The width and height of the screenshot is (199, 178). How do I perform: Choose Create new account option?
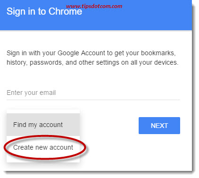(x=43, y=147)
